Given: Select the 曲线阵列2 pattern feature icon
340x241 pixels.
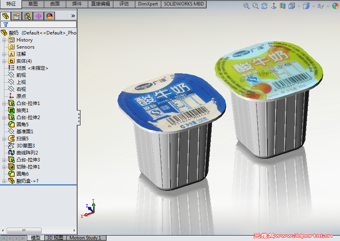Looking at the screenshot, I should tap(11, 152).
